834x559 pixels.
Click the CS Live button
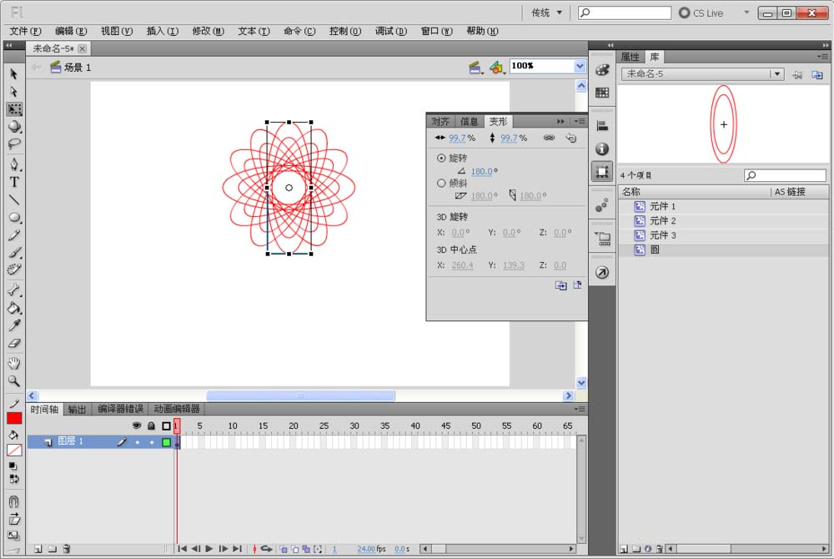coord(701,13)
